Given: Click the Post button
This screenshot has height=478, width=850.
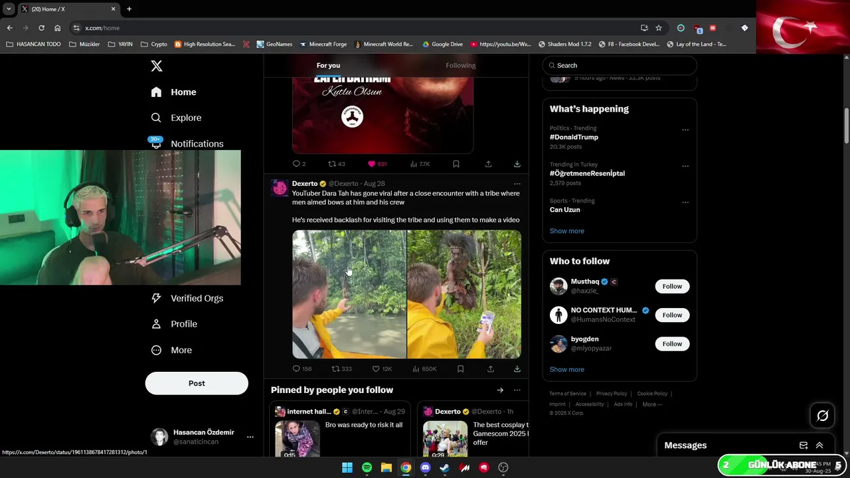Looking at the screenshot, I should (x=197, y=383).
